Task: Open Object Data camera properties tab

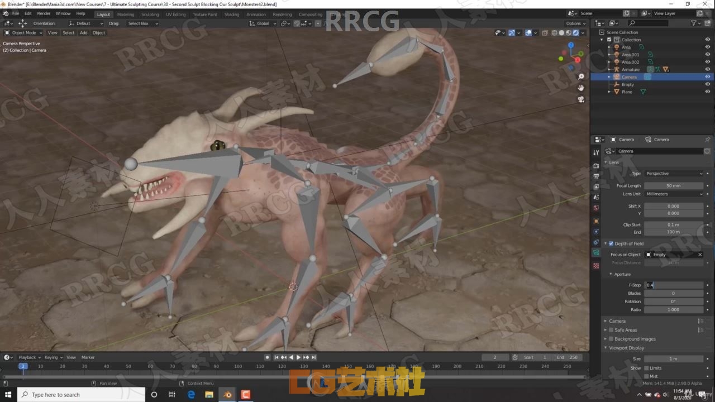Action: click(x=596, y=253)
